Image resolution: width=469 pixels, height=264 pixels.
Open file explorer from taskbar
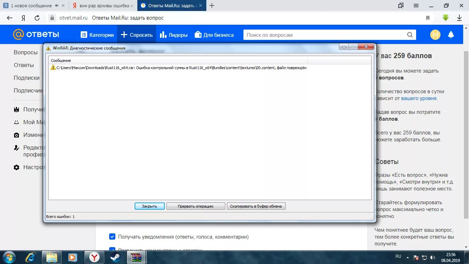pos(52,257)
